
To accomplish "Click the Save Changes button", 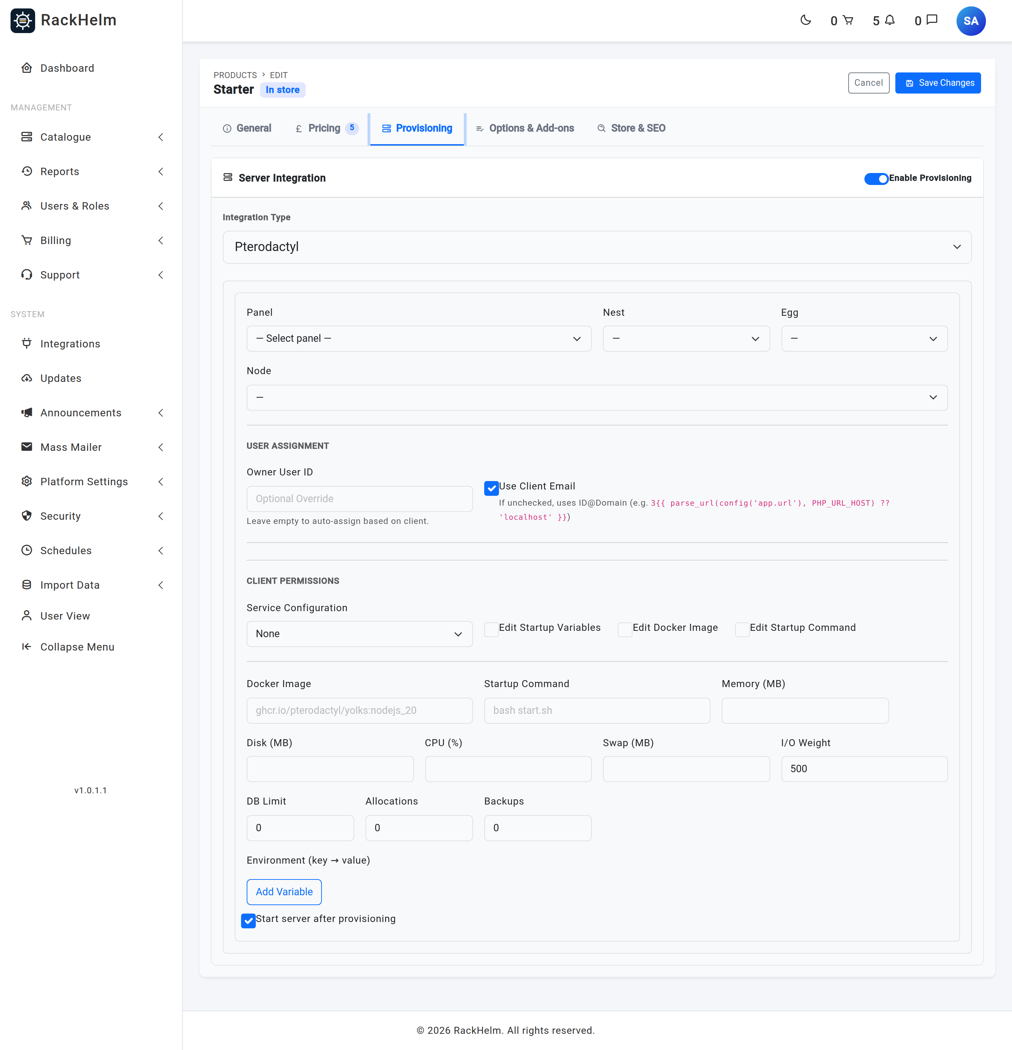I will 938,83.
